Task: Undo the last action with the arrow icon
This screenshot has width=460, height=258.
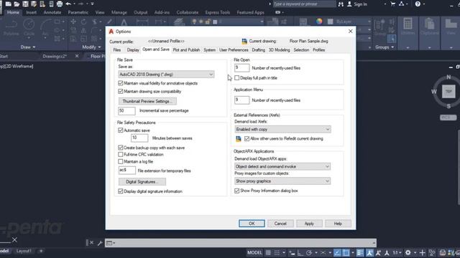Action: 68,4
